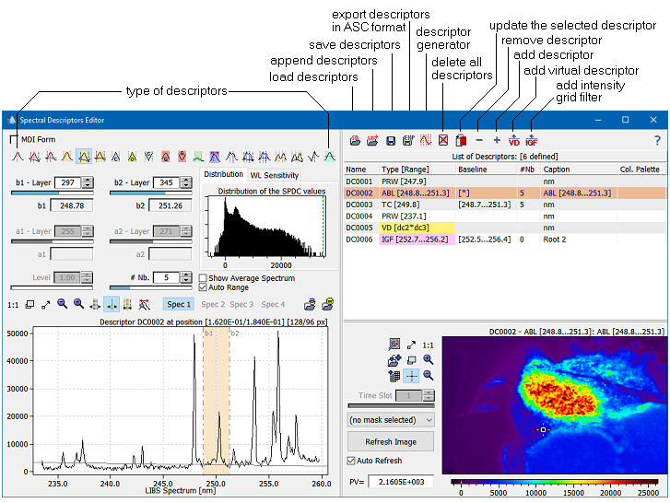
Task: Open help via the question mark icon
Action: click(x=657, y=141)
